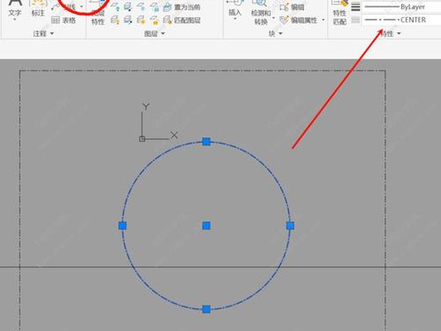The height and width of the screenshot is (331, 441).
Task: Click the circle's top quadrant grip
Action: tap(206, 142)
